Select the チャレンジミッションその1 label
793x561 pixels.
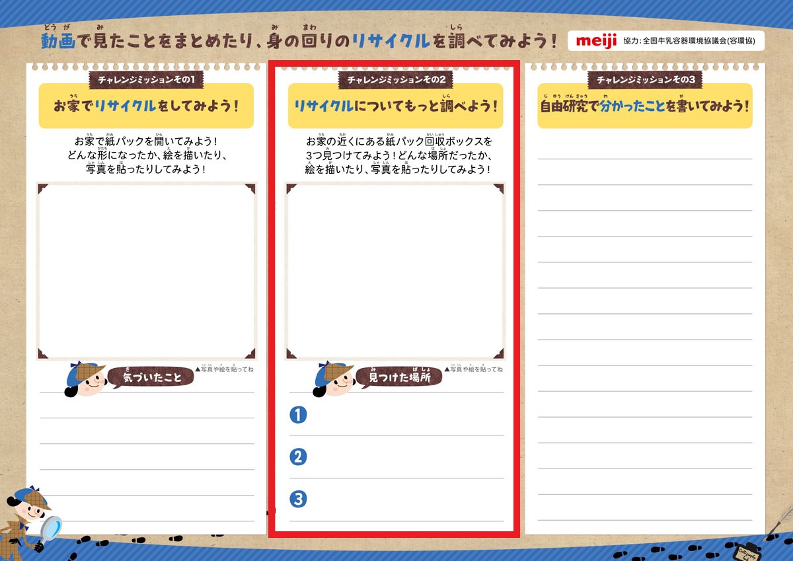click(x=147, y=80)
